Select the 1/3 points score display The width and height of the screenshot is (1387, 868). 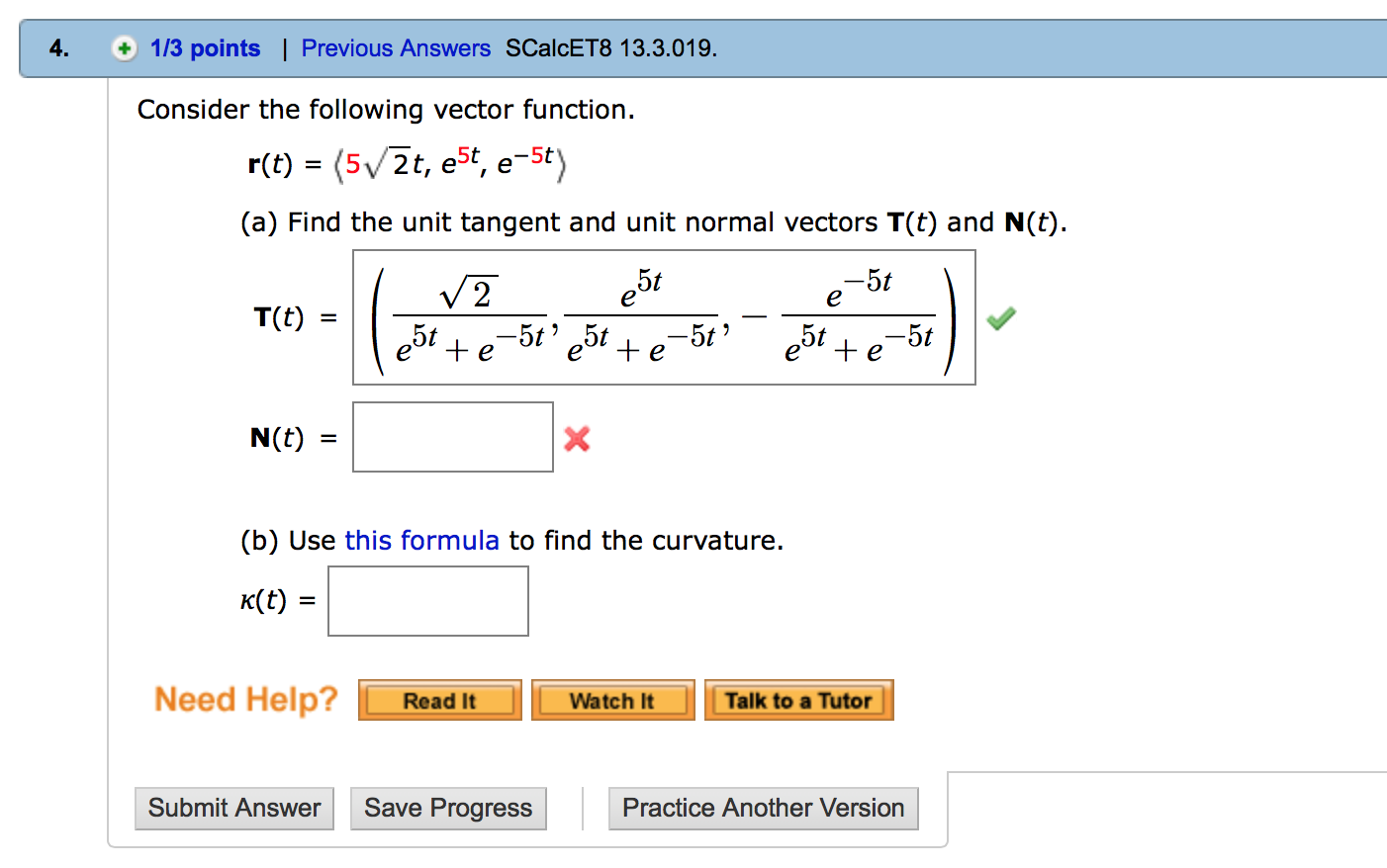(x=203, y=48)
